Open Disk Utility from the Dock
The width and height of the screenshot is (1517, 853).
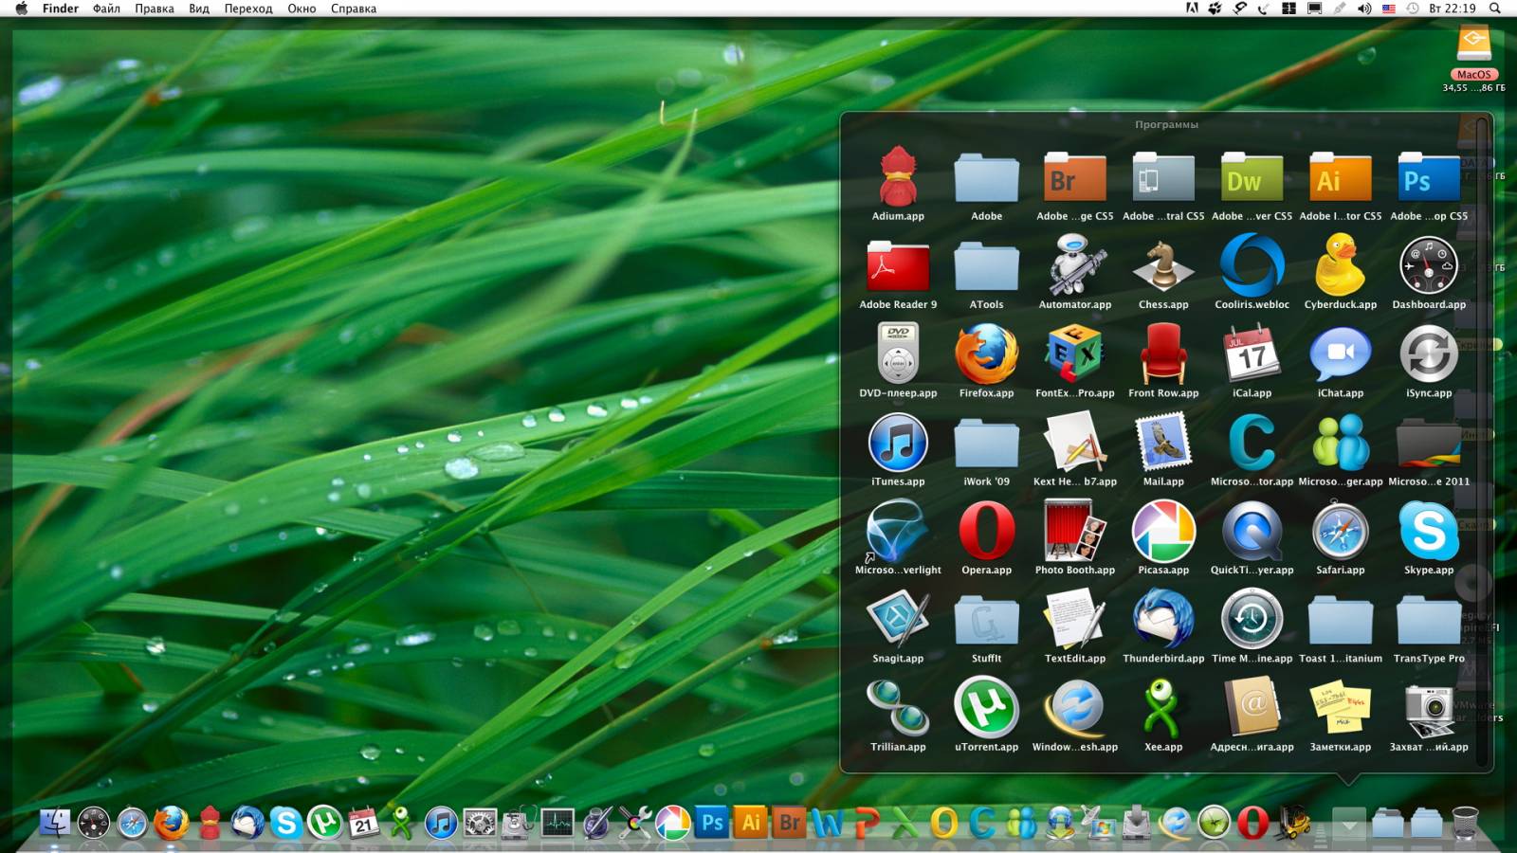pyautogui.click(x=519, y=823)
